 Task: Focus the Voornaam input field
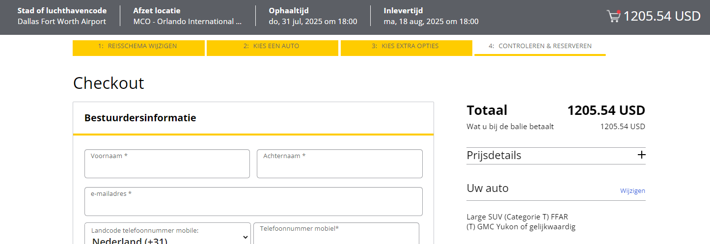pos(167,167)
